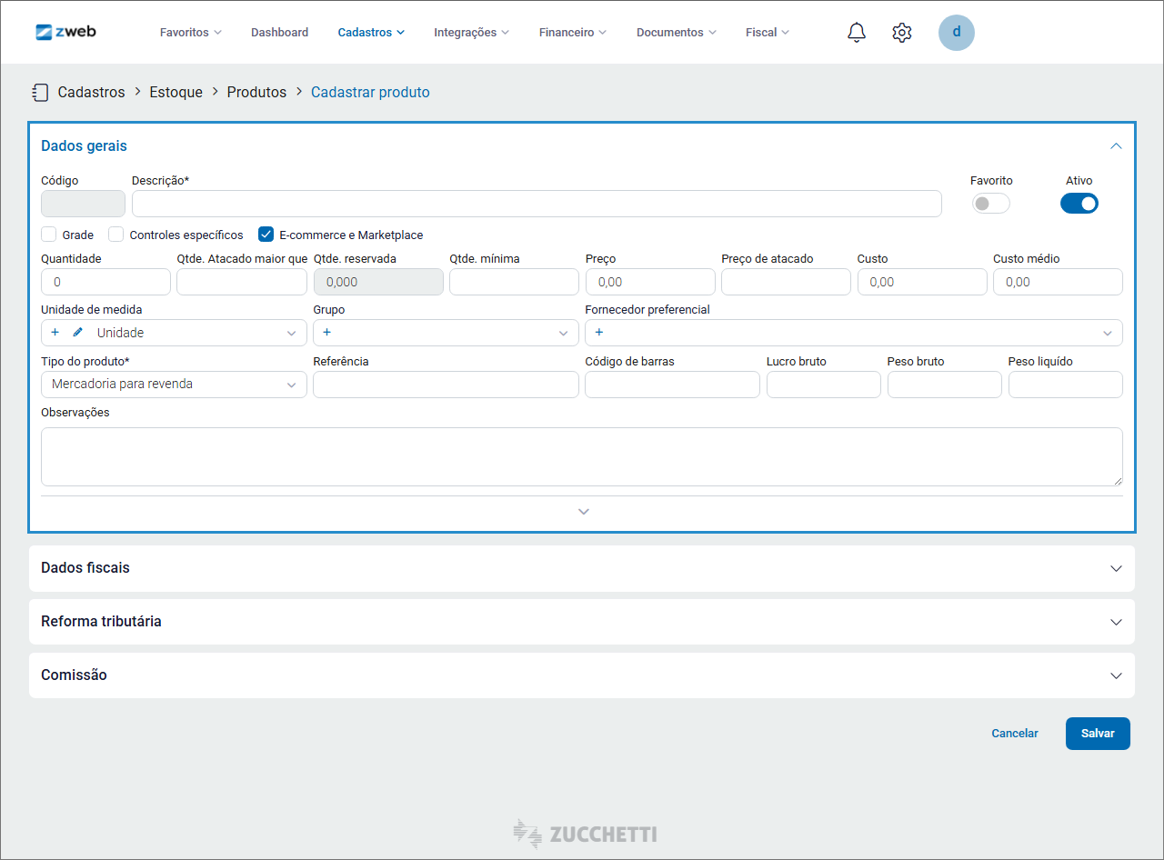Click the pencil edit icon in Unidade de medida
The width and height of the screenshot is (1164, 860).
click(x=77, y=333)
